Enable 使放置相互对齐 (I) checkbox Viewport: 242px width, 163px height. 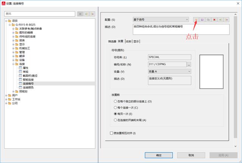point(112,133)
